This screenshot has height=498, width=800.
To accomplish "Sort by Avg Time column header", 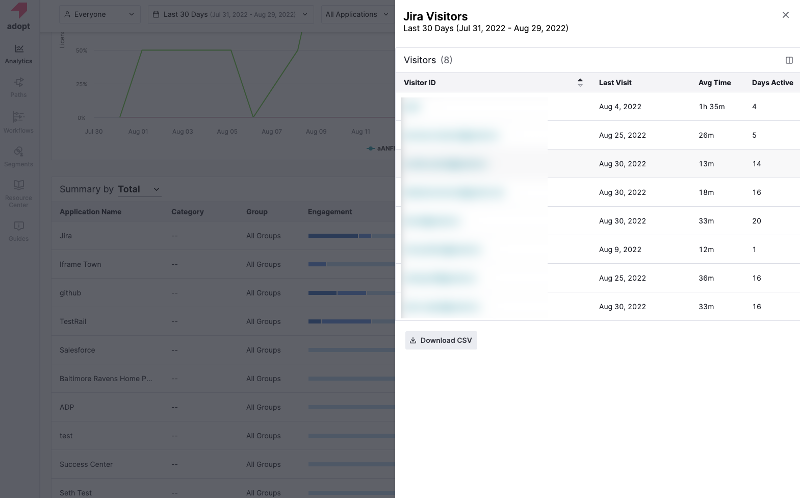I will (714, 83).
